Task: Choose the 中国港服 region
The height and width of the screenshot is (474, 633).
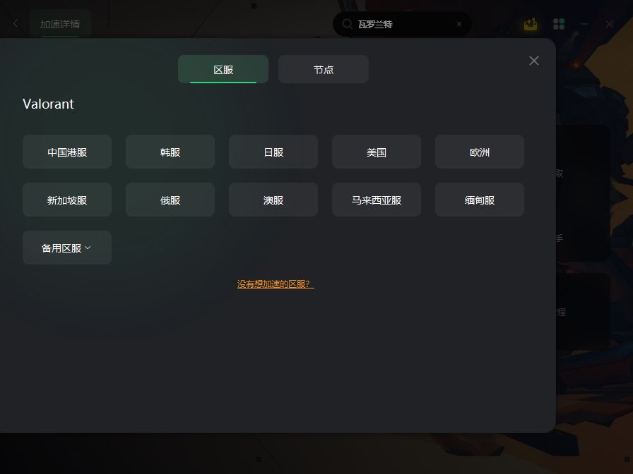Action: coord(67,152)
